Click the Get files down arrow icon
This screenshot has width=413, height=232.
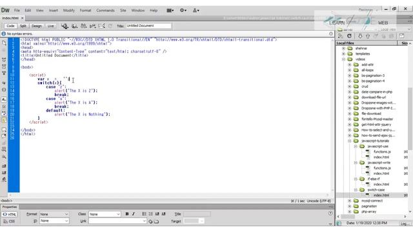pos(360,36)
